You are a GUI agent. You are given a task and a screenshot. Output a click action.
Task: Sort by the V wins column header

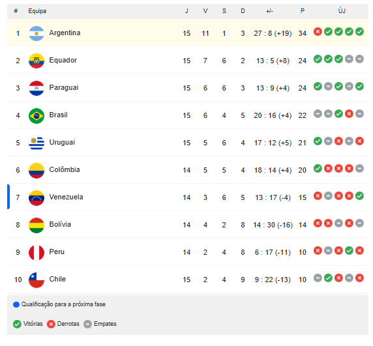(x=205, y=11)
